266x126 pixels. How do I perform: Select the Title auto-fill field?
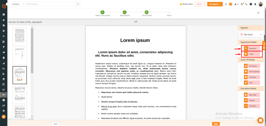[x=252, y=83]
